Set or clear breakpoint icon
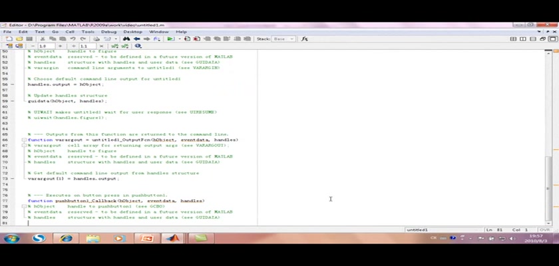 tap(187, 39)
